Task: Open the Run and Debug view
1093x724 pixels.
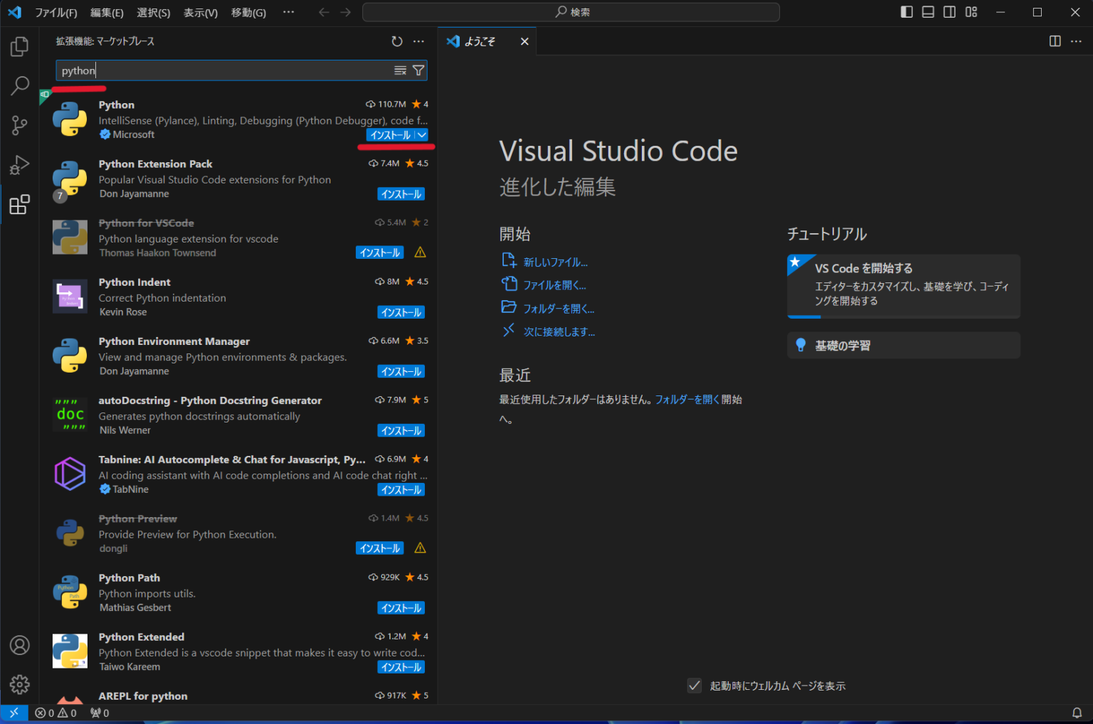Action: 19,165
